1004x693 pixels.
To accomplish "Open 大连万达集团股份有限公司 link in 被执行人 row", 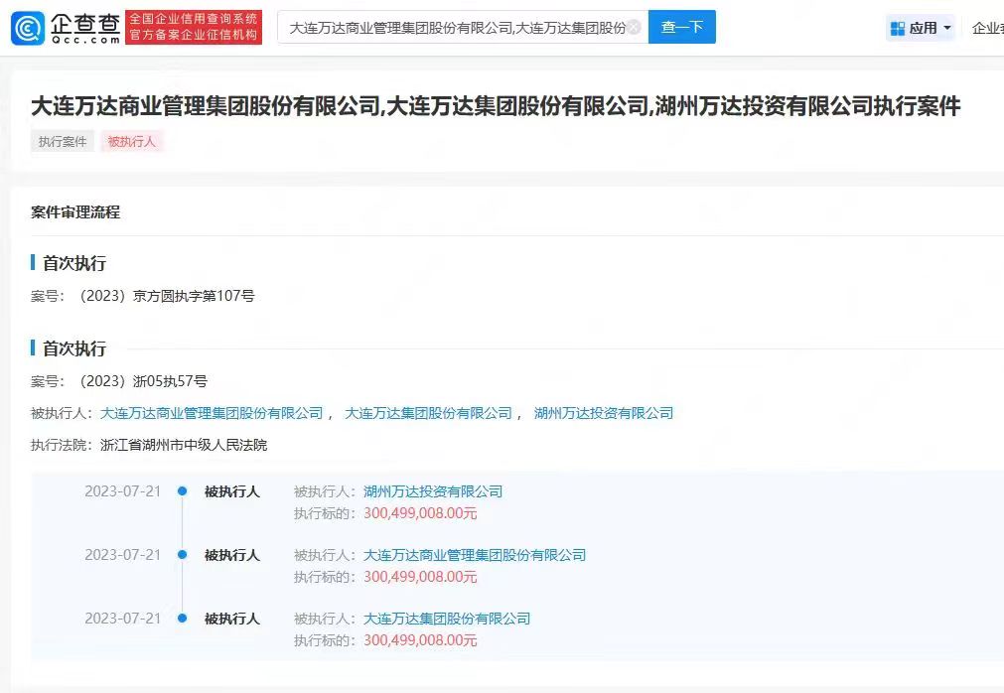I will pyautogui.click(x=428, y=413).
